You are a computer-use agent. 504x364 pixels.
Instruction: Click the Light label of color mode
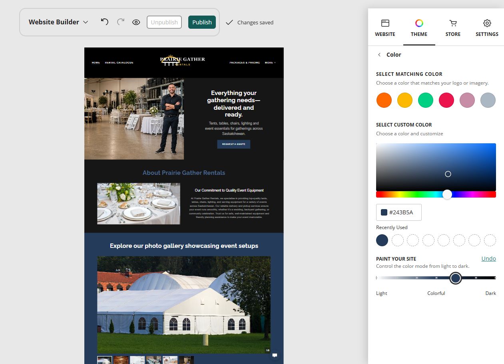[x=382, y=293]
